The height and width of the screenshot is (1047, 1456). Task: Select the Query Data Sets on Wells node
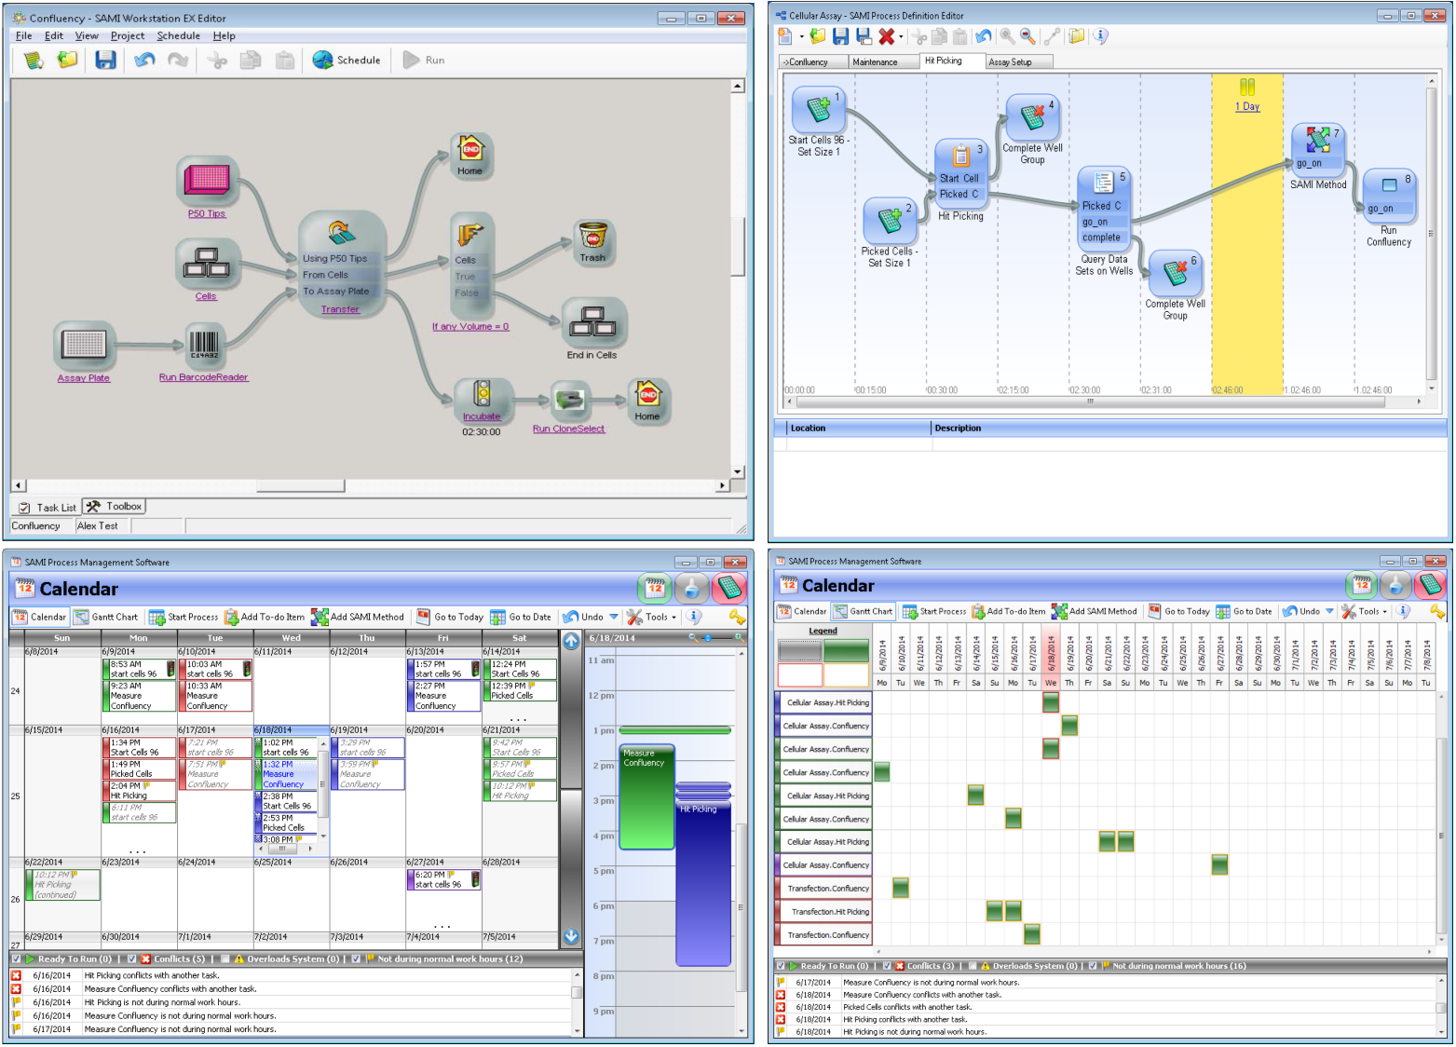point(1104,209)
